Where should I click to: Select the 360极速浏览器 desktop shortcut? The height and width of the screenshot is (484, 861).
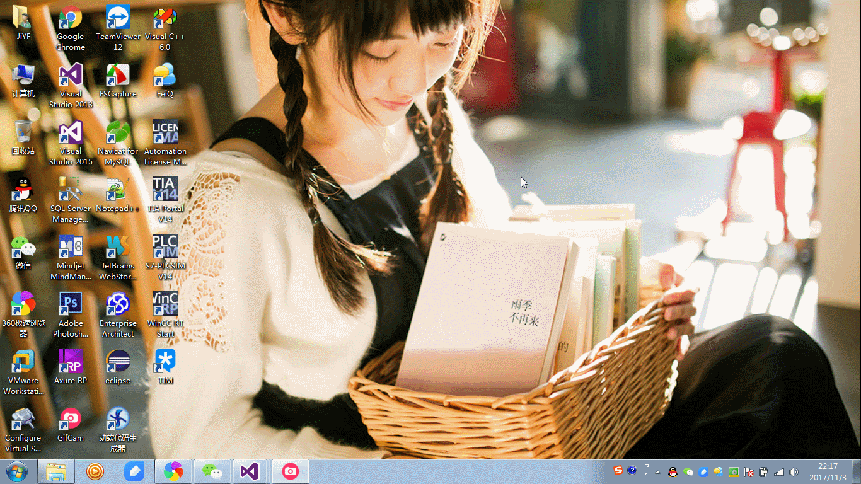tap(23, 315)
